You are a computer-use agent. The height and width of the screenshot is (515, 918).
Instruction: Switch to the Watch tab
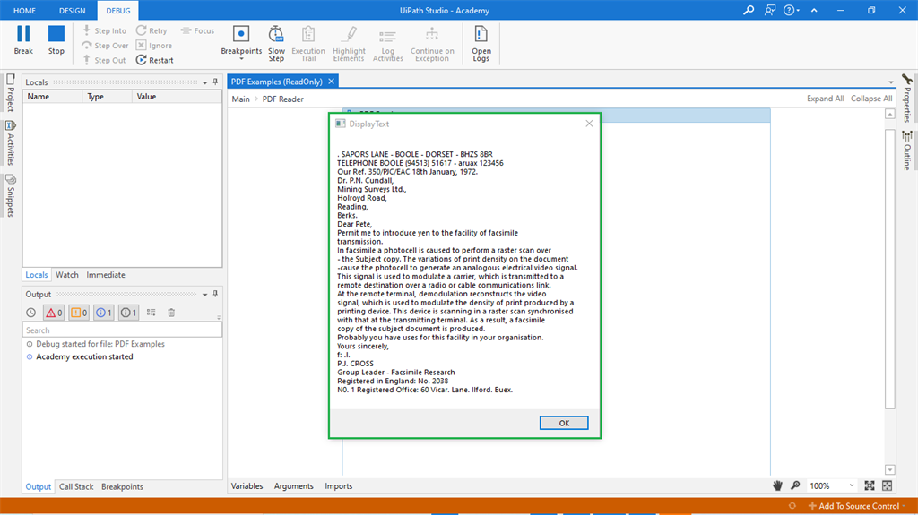(66, 274)
